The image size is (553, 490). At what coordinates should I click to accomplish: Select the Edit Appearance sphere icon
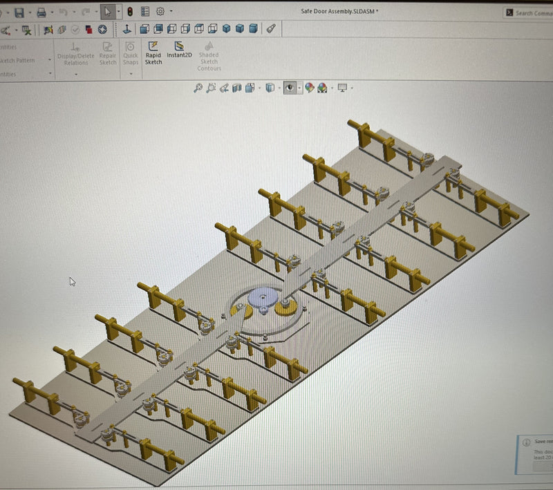[x=308, y=88]
